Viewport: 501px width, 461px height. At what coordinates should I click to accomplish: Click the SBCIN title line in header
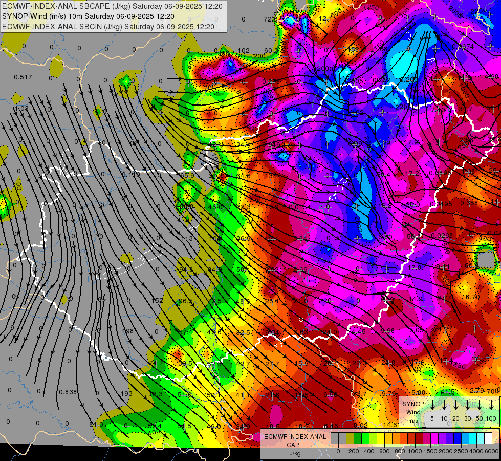tap(108, 27)
